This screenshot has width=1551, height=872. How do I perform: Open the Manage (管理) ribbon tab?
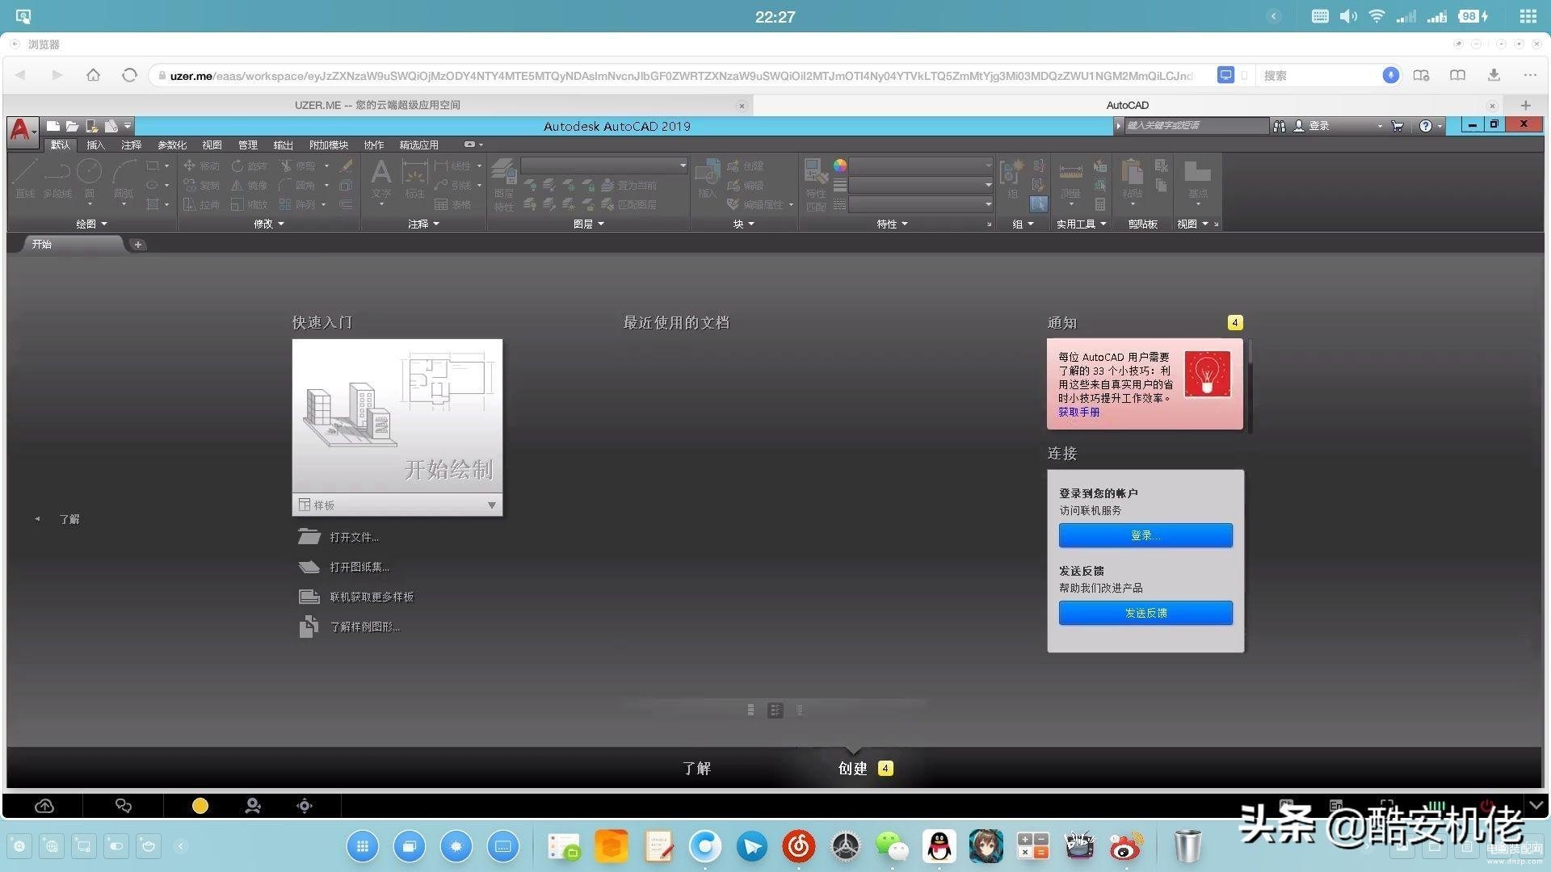tap(247, 145)
